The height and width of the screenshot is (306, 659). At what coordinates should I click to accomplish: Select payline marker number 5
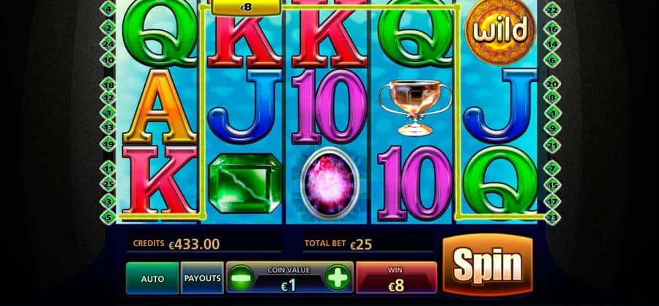pyautogui.click(x=108, y=217)
